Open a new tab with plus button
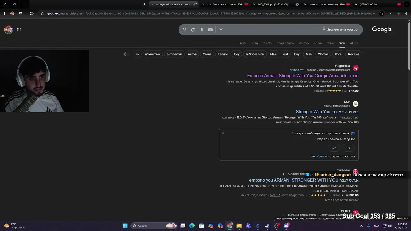Screen dimensions: 411x231 (144, 4)
